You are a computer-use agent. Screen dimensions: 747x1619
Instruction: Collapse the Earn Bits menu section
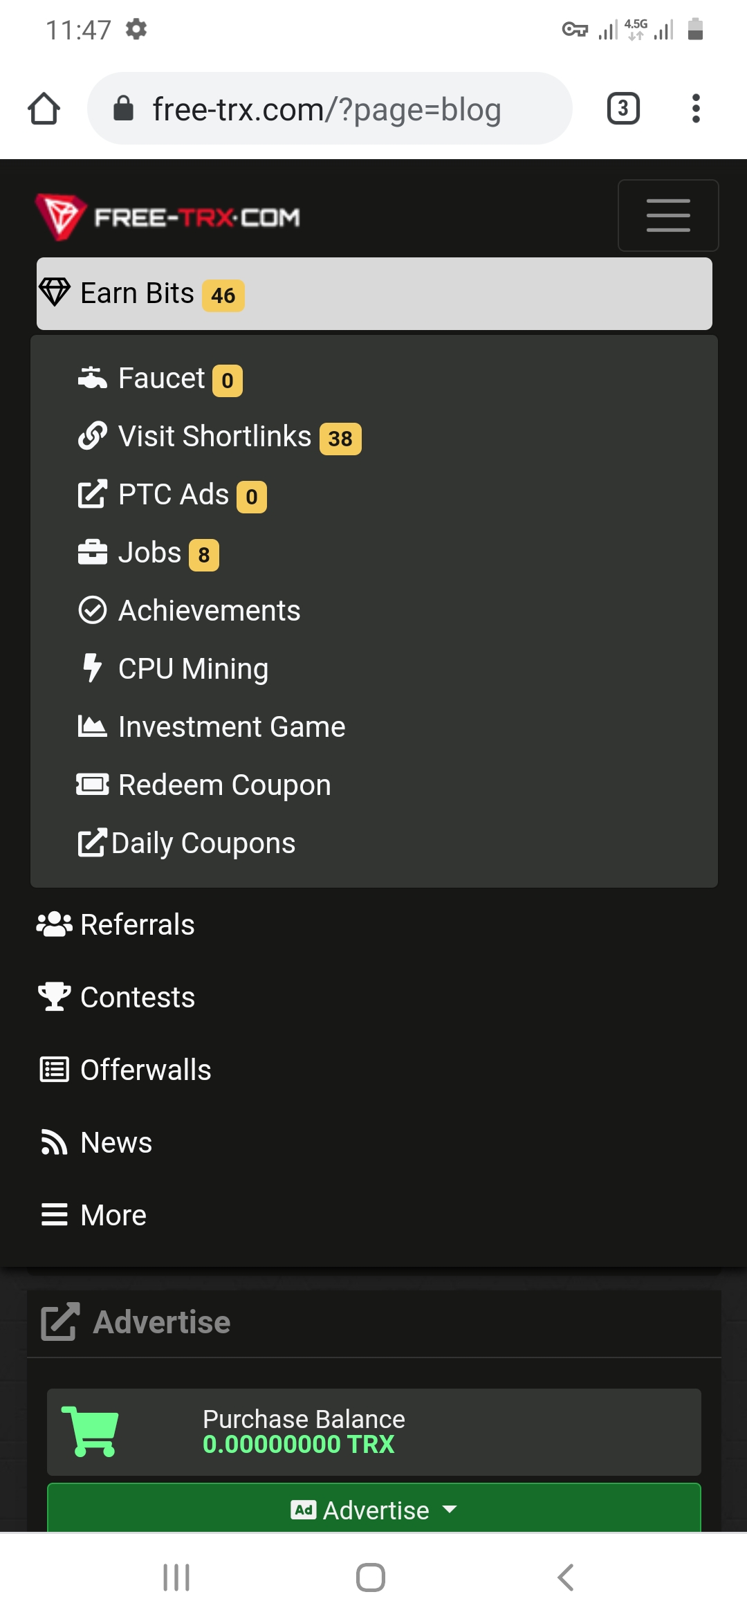click(374, 293)
